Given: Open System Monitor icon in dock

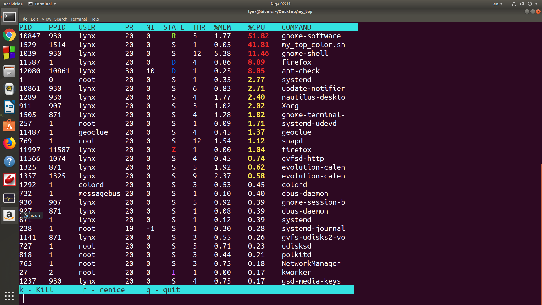Looking at the screenshot, I should click(x=9, y=198).
